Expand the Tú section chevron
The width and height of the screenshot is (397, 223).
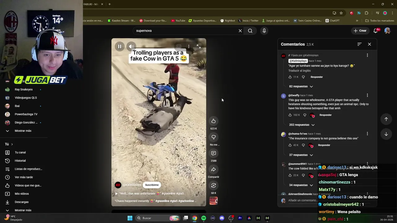(x=12, y=144)
